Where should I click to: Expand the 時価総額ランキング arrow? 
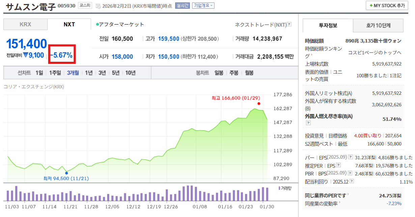coord(312,54)
